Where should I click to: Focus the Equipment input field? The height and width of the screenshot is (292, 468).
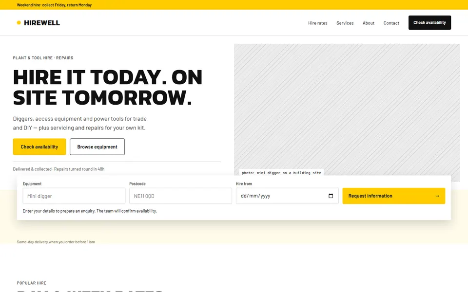tap(74, 196)
